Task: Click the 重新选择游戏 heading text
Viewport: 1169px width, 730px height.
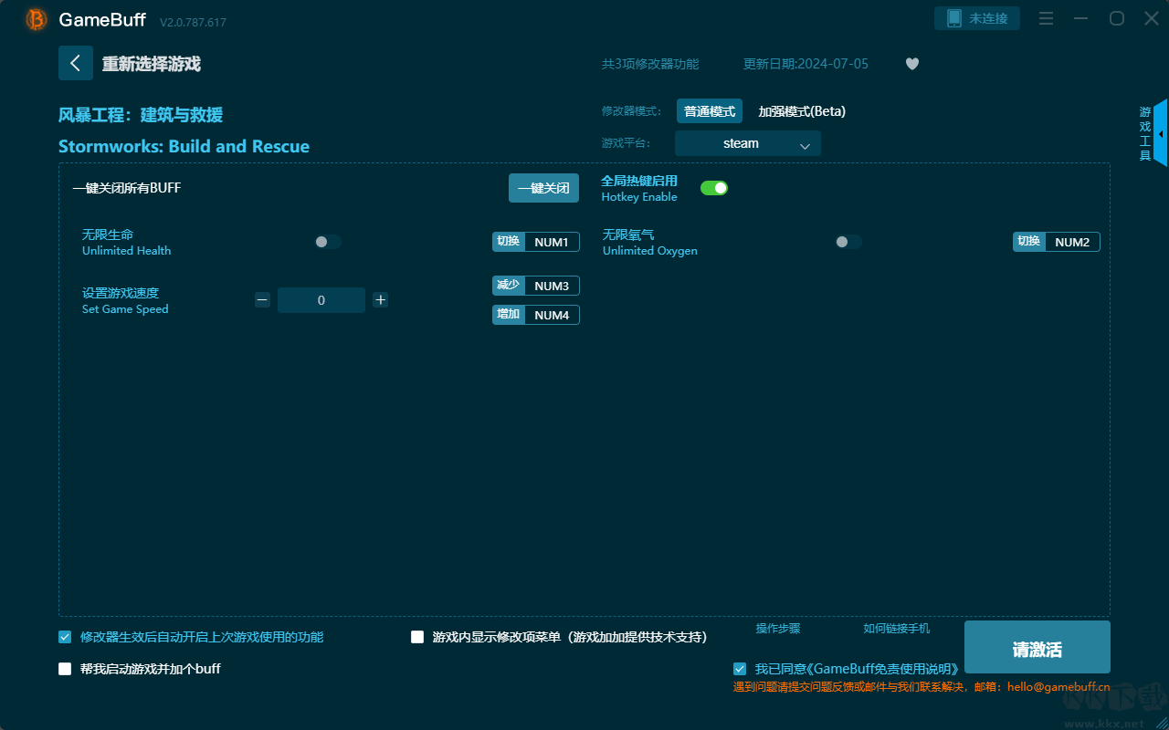Action: [x=152, y=64]
